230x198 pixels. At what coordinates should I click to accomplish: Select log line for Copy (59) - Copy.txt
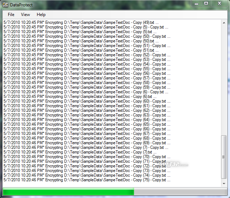pos(87,88)
